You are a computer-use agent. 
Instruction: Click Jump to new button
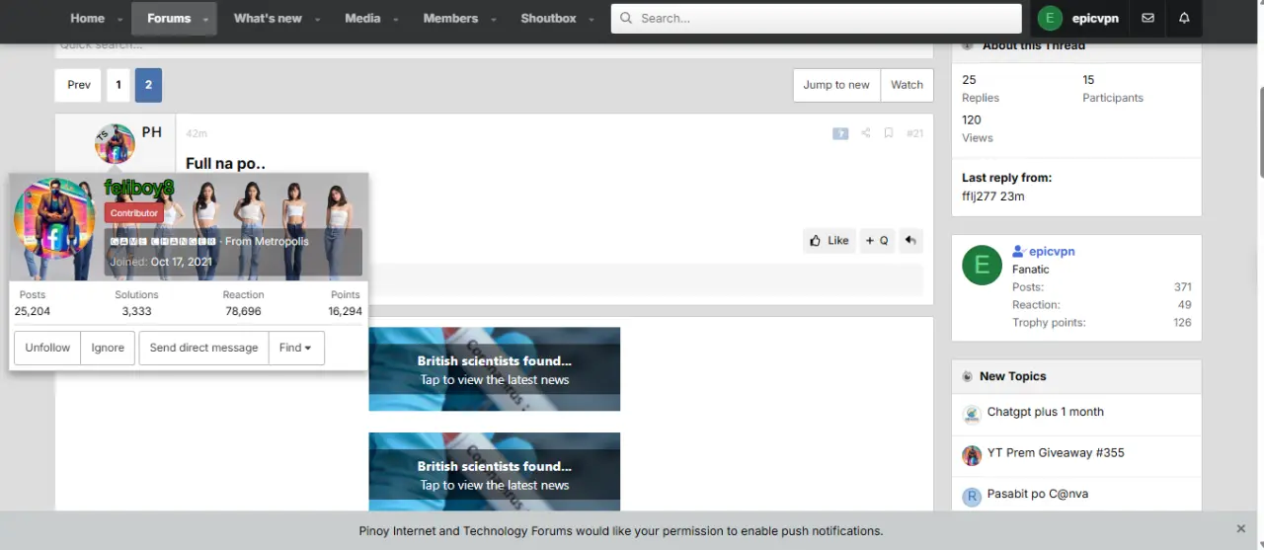(836, 85)
